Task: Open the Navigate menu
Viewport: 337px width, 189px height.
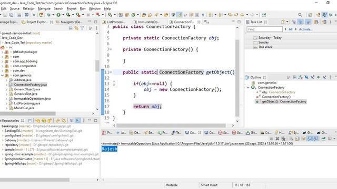Action: pyautogui.click(x=44, y=8)
